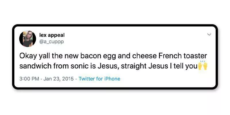Click the raised hands emoji
Viewport: 230px width, 115px height.
pyautogui.click(x=203, y=66)
